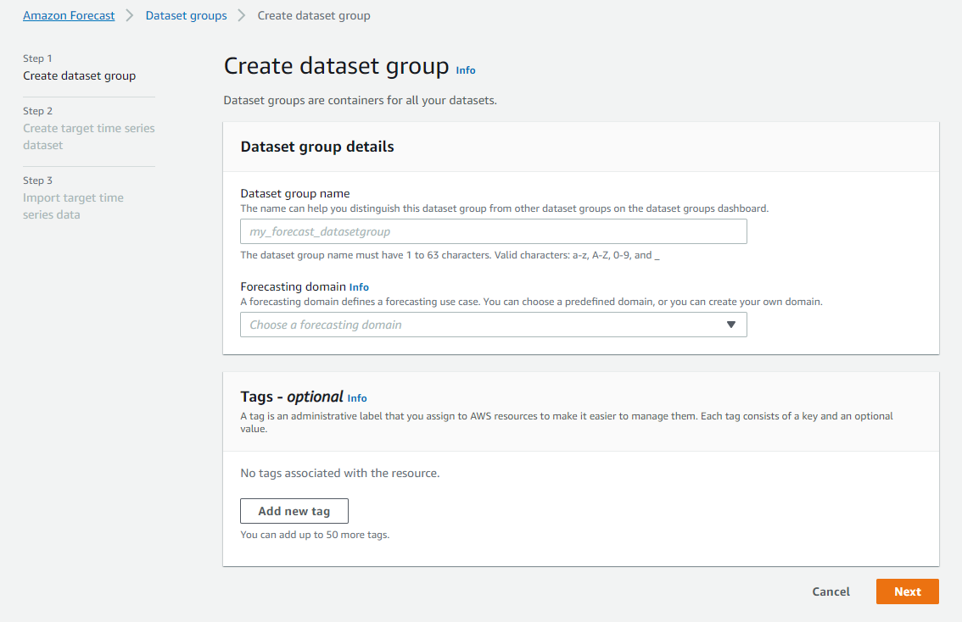Viewport: 962px width, 622px height.
Task: Click the current 'Create dataset group' breadcrumb
Action: tap(313, 15)
